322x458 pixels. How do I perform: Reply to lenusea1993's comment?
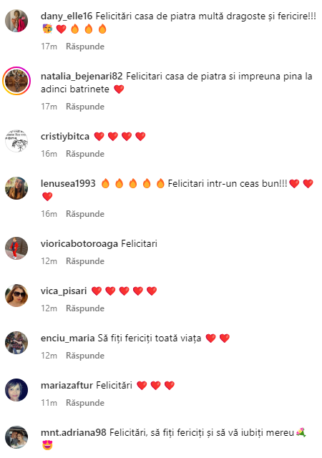pos(85,214)
